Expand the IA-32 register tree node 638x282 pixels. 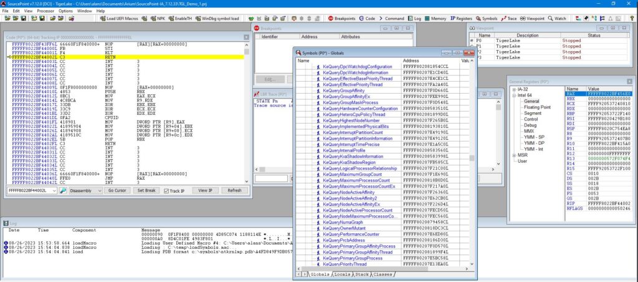click(514, 89)
